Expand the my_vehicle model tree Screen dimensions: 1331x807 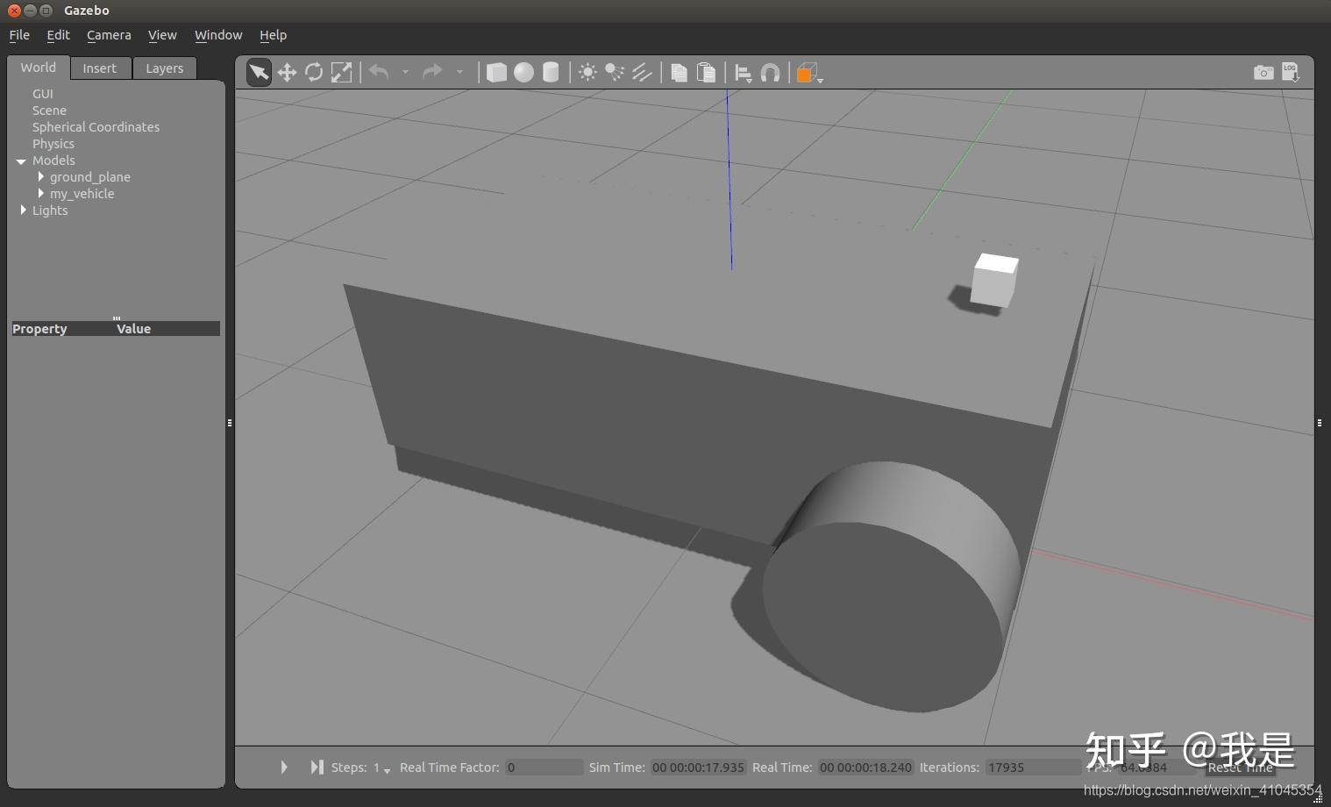point(41,194)
